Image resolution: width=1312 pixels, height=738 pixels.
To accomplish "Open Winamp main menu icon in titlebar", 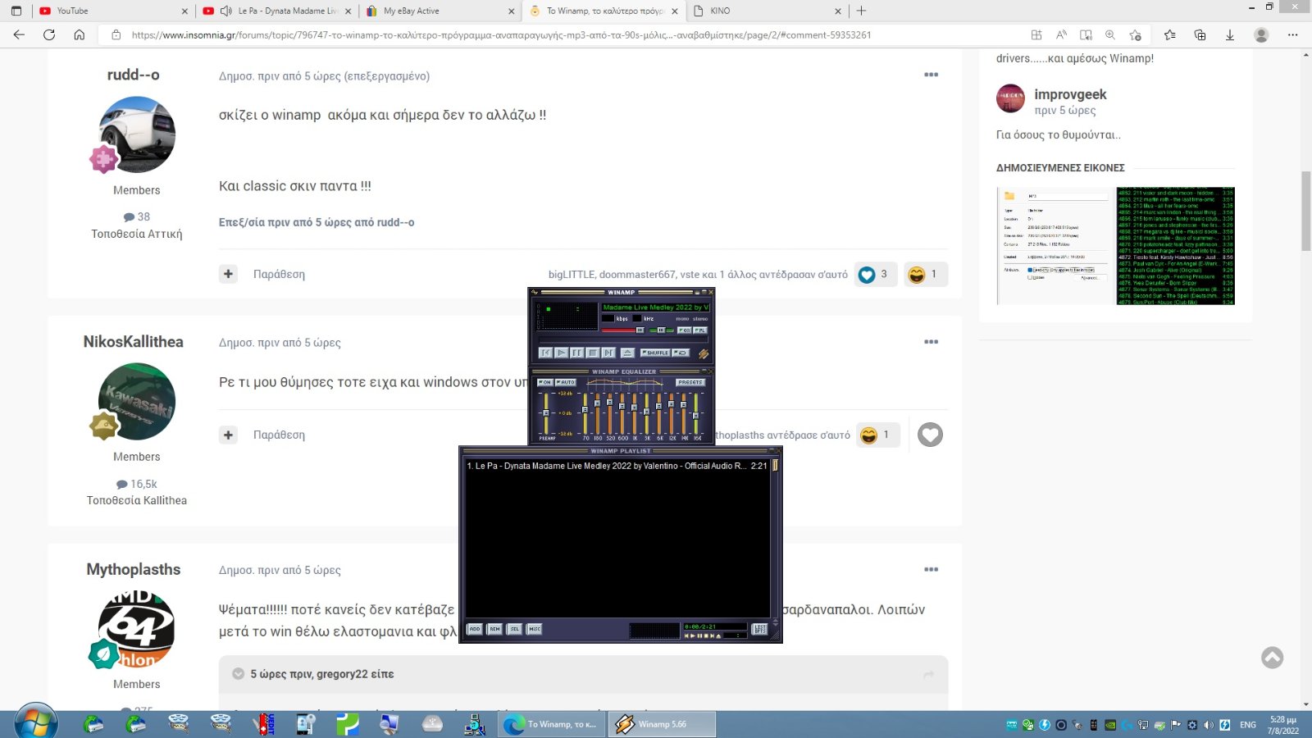I will click(x=535, y=292).
